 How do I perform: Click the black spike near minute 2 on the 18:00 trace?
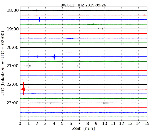pos(37,10)
